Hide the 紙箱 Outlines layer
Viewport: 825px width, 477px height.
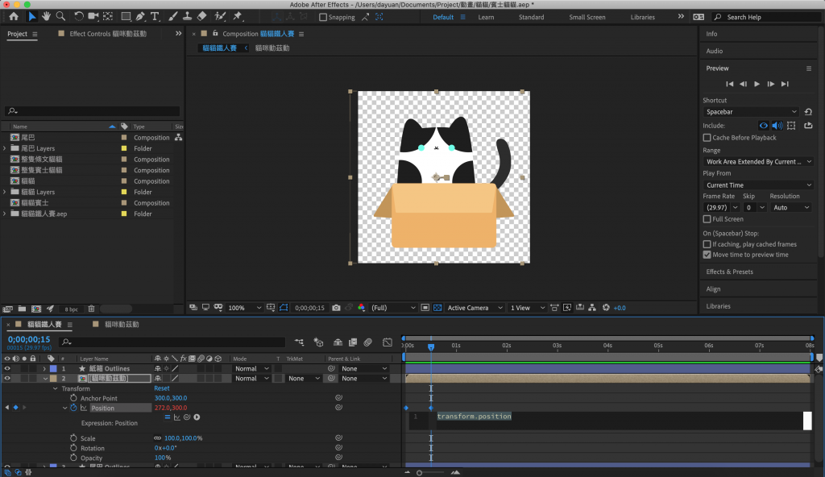[8, 368]
